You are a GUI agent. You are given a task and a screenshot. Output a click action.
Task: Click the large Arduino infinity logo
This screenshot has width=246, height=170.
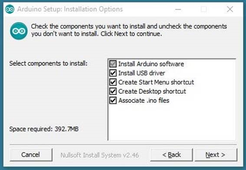tap(19, 31)
